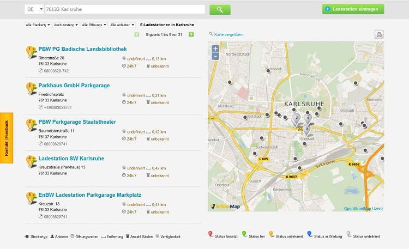Click result pin number 1 icon
This screenshot has height=249, width=409.
coord(31,52)
